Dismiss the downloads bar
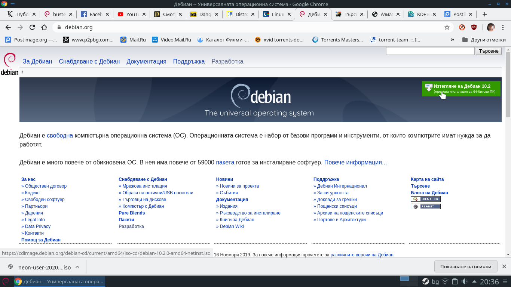Viewport: 511px width, 287px height. point(504,266)
